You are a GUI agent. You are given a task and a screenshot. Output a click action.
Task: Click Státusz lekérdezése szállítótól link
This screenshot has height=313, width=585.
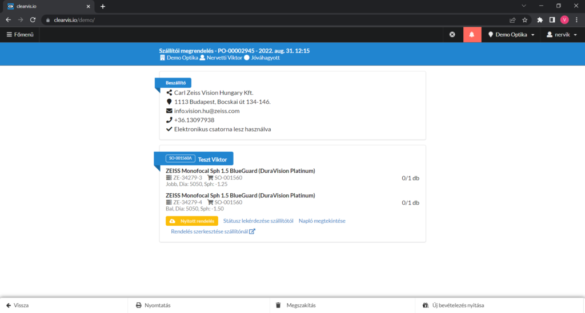[258, 221]
